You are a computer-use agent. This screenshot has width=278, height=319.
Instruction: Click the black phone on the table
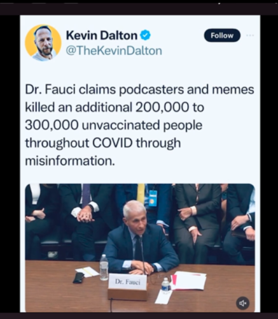[x=79, y=278]
